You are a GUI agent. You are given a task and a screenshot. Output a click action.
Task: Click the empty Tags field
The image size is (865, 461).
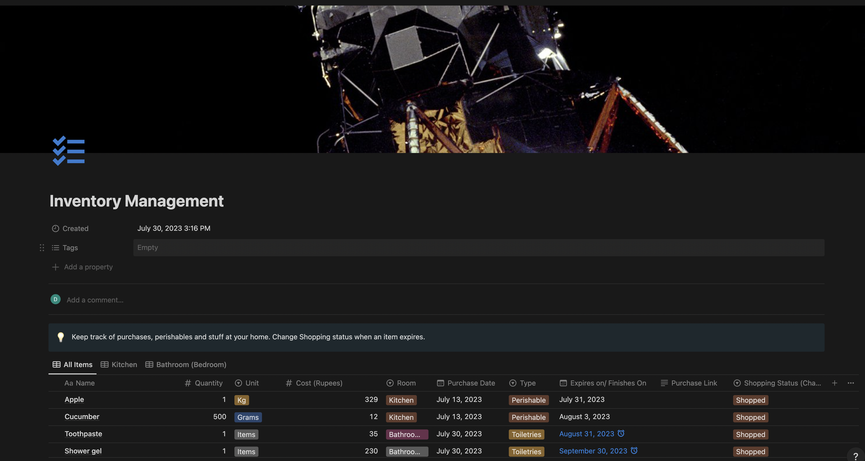point(478,248)
